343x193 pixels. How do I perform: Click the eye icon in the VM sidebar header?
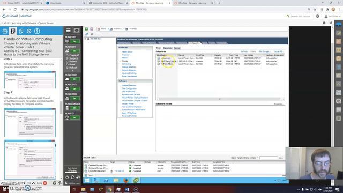coord(77,31)
